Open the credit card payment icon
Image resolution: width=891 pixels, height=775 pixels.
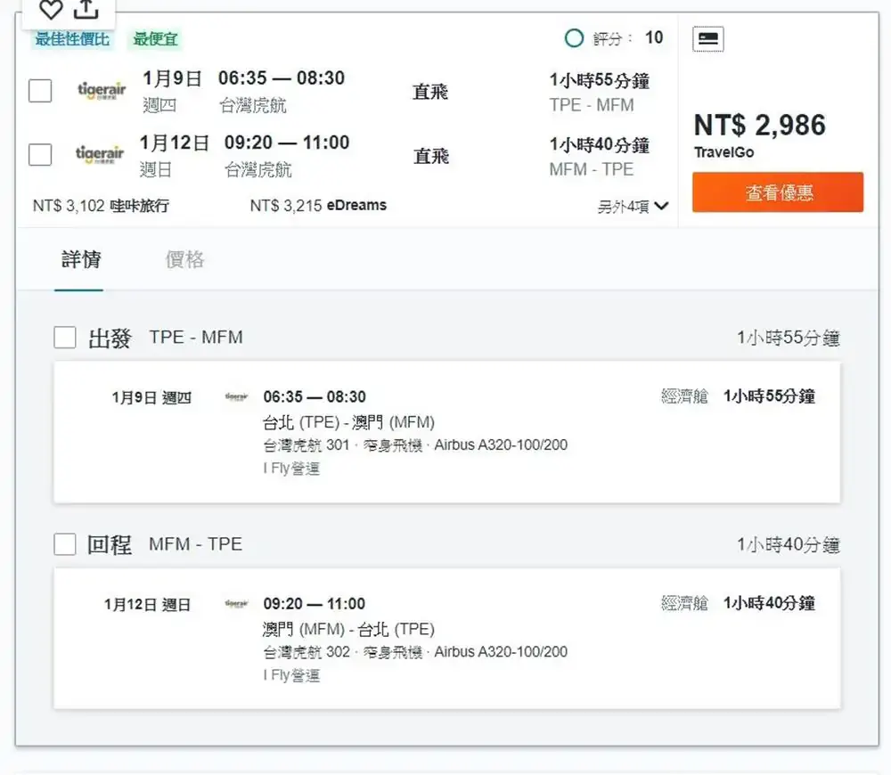pos(708,38)
